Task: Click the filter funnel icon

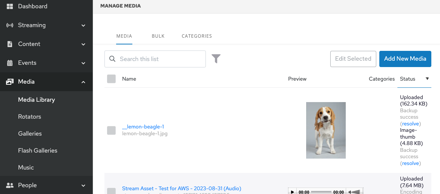Action: [216, 59]
